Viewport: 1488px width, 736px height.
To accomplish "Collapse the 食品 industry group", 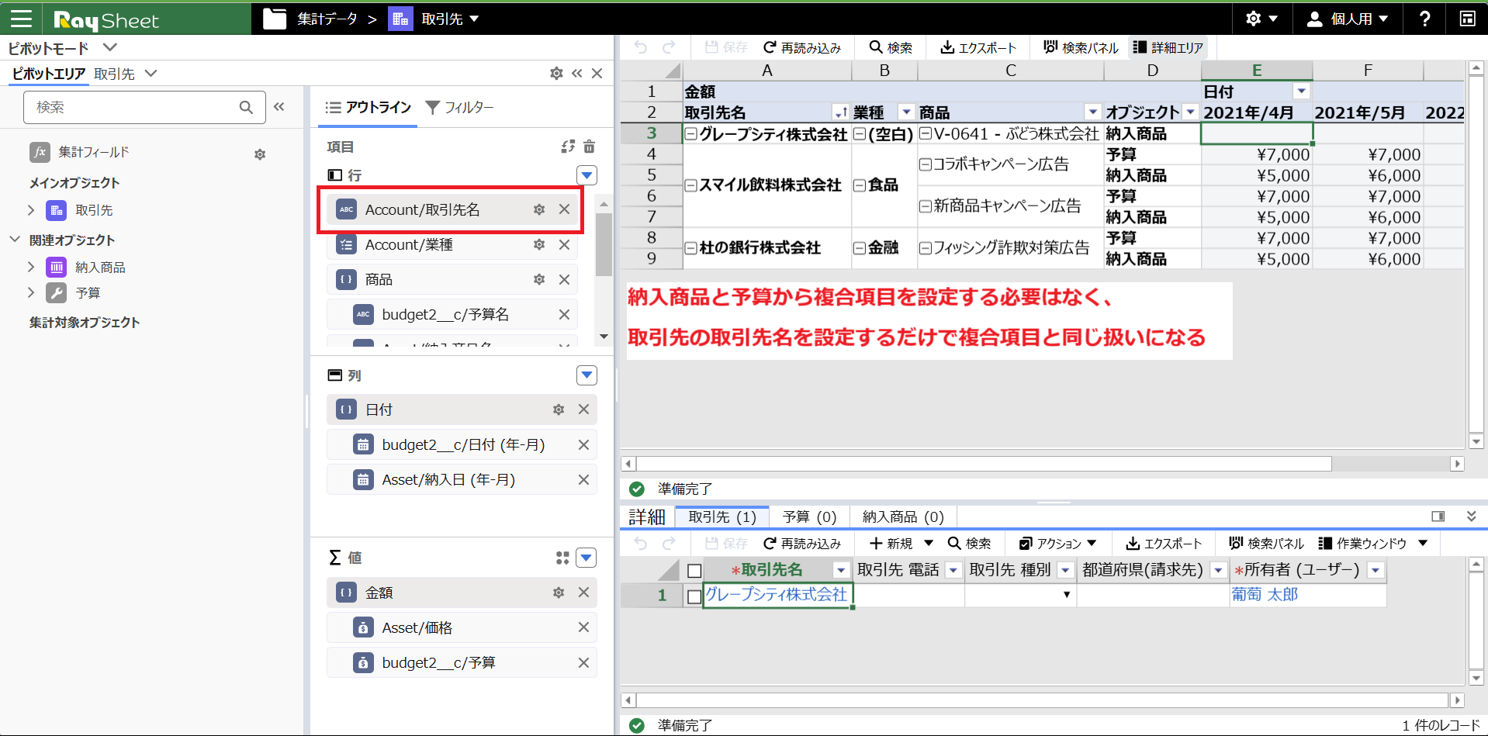I will tap(860, 186).
